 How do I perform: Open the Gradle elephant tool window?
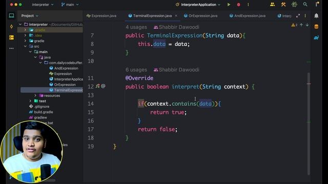316,37
